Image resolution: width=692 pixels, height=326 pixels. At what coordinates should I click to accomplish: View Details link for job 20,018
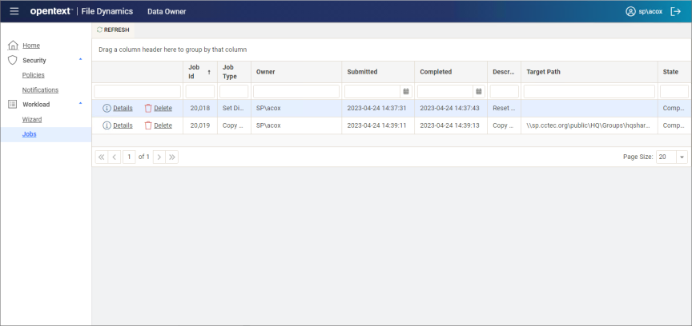point(123,108)
